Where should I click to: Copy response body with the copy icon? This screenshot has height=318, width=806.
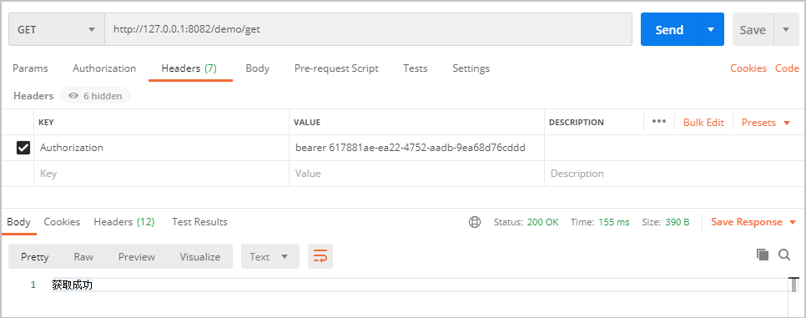pos(763,255)
